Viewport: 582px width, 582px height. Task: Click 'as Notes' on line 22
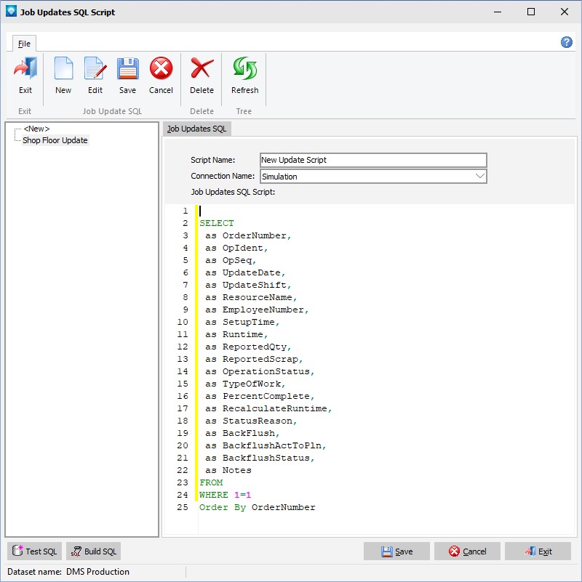(228, 470)
